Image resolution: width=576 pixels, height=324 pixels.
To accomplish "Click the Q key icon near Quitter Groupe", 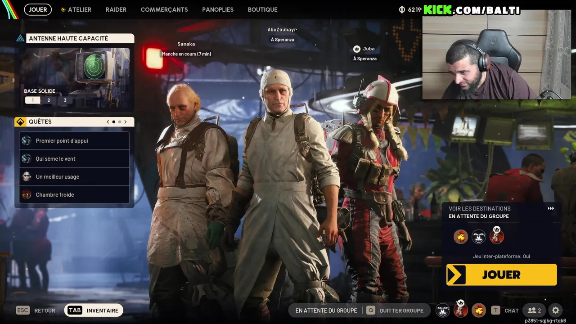I will point(370,310).
